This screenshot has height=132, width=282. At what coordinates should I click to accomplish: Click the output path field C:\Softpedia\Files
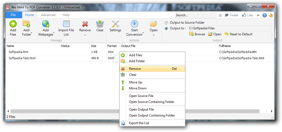[x=229, y=28]
